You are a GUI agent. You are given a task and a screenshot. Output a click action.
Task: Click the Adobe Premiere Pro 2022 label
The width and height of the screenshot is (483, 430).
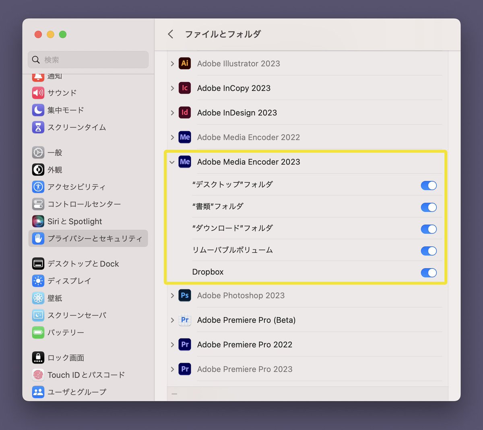coord(245,345)
